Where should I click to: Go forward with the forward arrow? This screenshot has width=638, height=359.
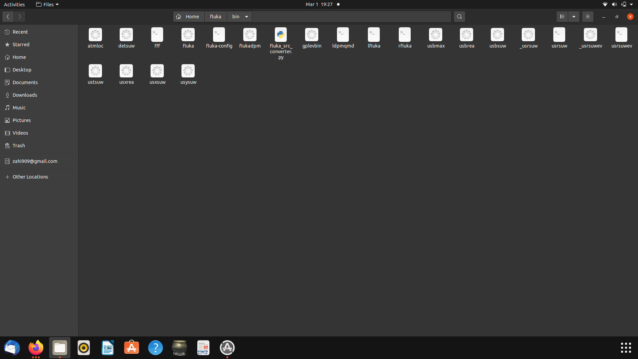[20, 17]
